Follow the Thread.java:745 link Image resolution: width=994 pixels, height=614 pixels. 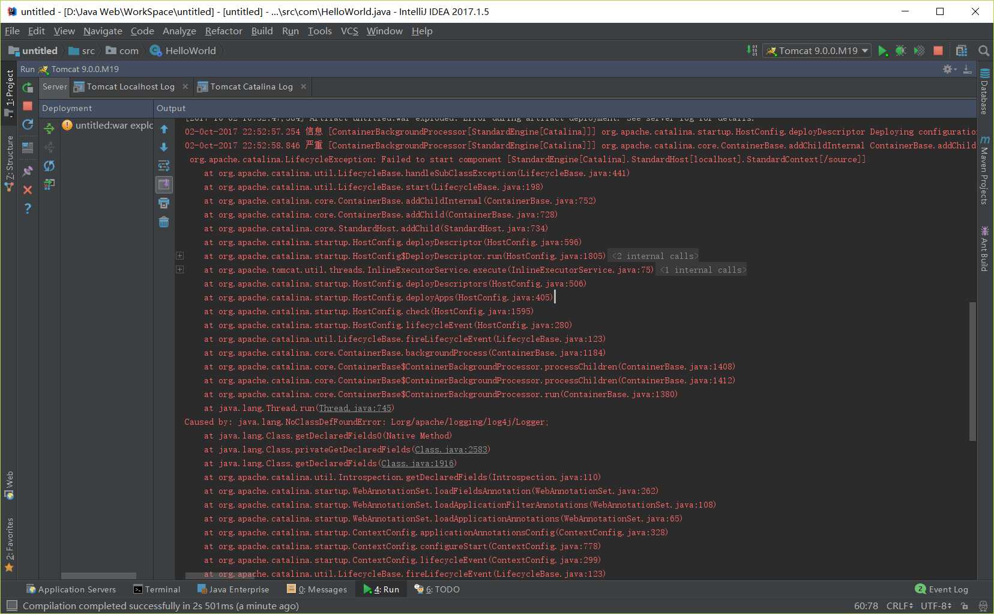(x=355, y=409)
